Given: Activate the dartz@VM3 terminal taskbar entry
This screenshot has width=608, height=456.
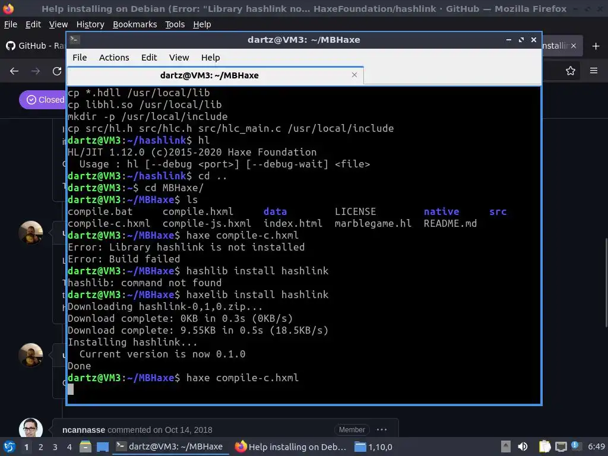Looking at the screenshot, I should point(170,446).
